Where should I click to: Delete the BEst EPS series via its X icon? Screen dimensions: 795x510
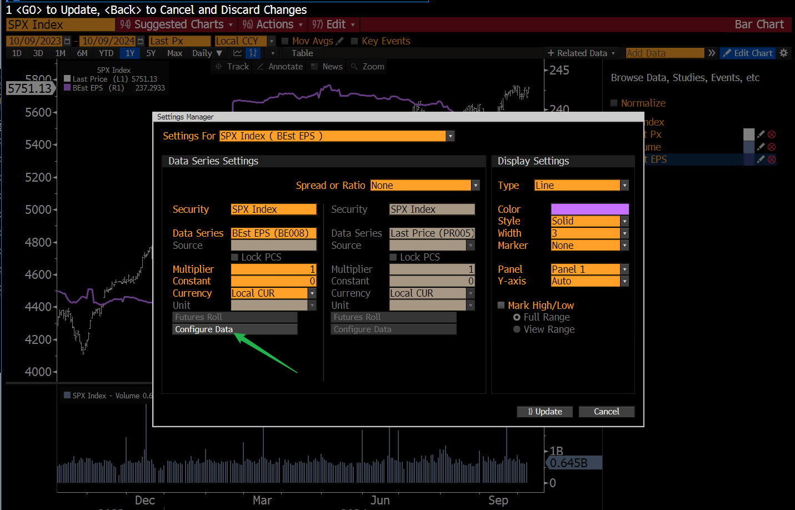(772, 159)
